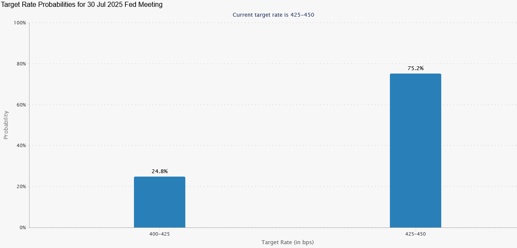Click the chart title for 30 Jul 2025 Fed Meeting
Screen dimensions: 517x248
point(83,5)
